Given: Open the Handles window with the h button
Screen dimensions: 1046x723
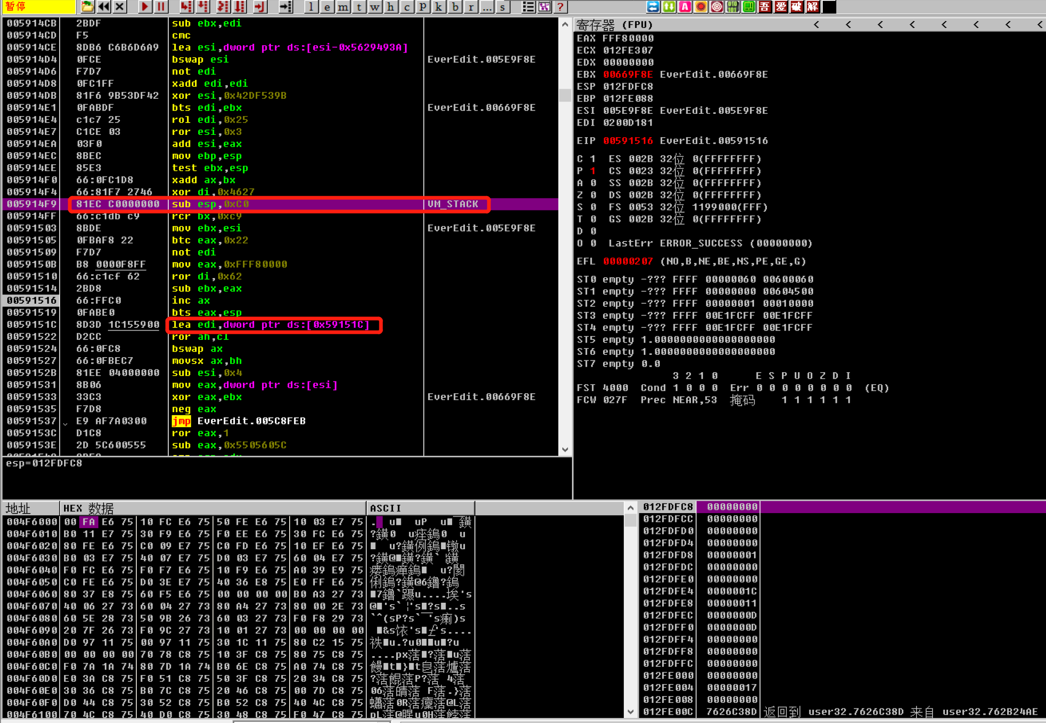Looking at the screenshot, I should click(x=391, y=6).
